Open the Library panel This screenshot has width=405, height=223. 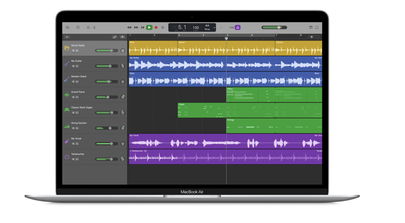coord(67,27)
